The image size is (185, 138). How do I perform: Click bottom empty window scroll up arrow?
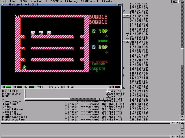pos(182,131)
